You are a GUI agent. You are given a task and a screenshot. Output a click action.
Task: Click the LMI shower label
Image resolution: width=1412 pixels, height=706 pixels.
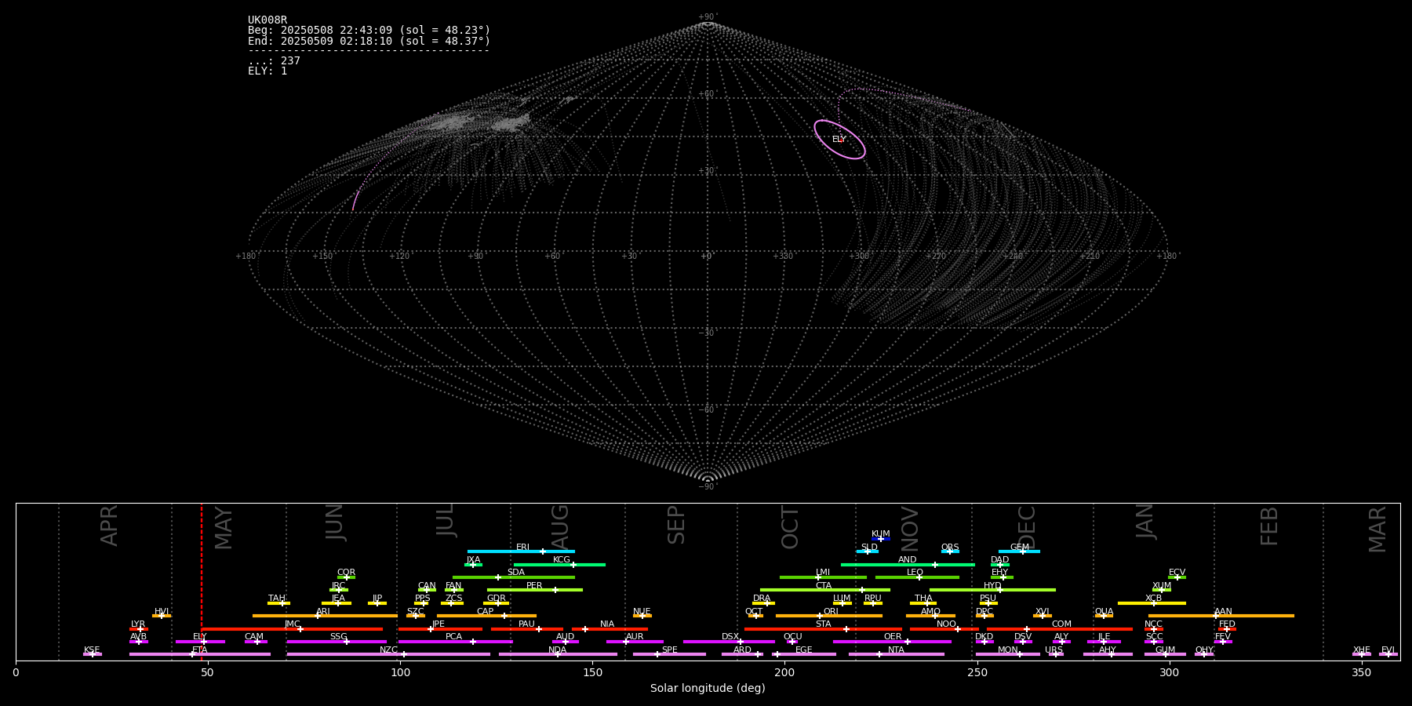(x=823, y=573)
